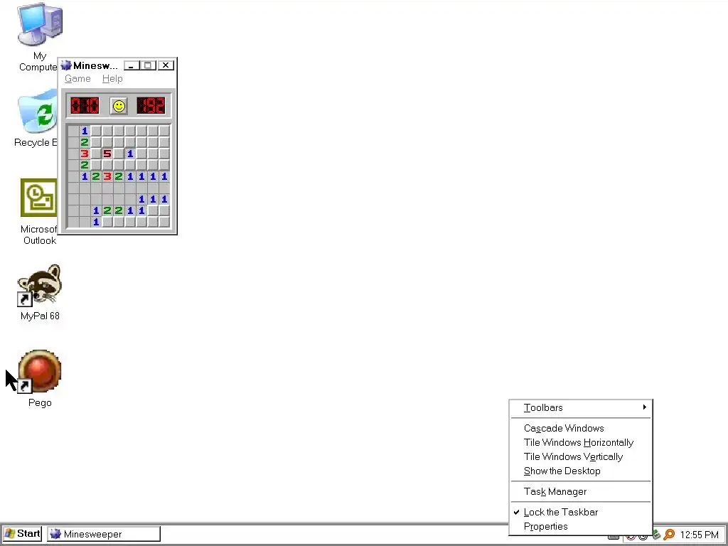This screenshot has width=728, height=546.
Task: Click the 12:55 PM clock
Action: (700, 535)
